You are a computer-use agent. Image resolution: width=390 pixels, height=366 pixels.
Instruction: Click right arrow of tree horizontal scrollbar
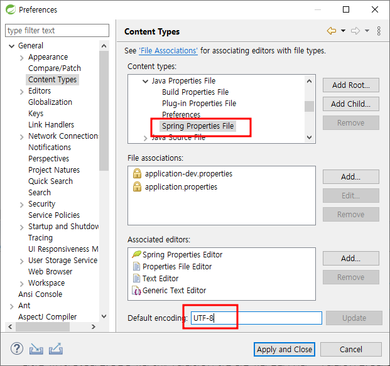94,326
